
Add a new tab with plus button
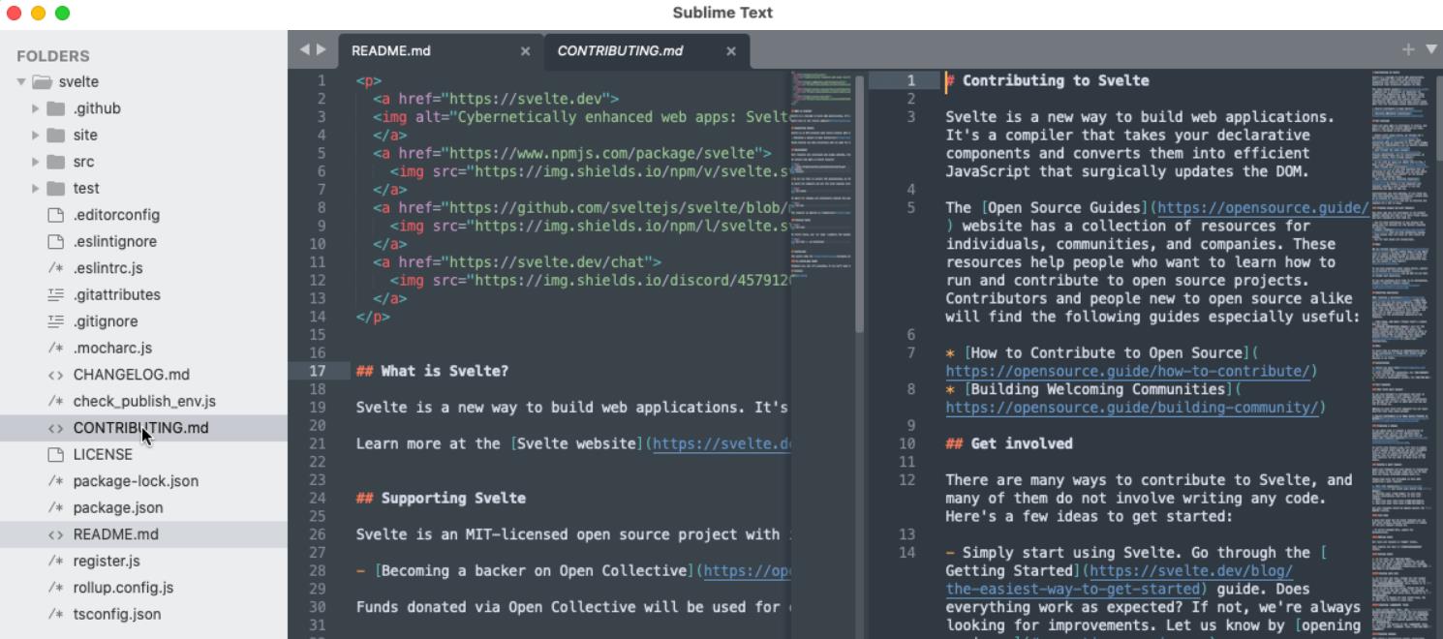coord(1408,50)
